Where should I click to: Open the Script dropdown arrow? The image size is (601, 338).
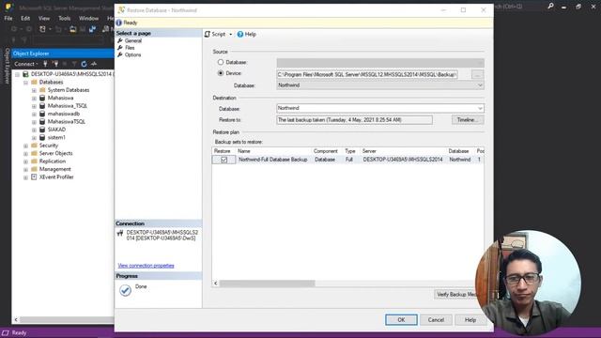coord(231,35)
